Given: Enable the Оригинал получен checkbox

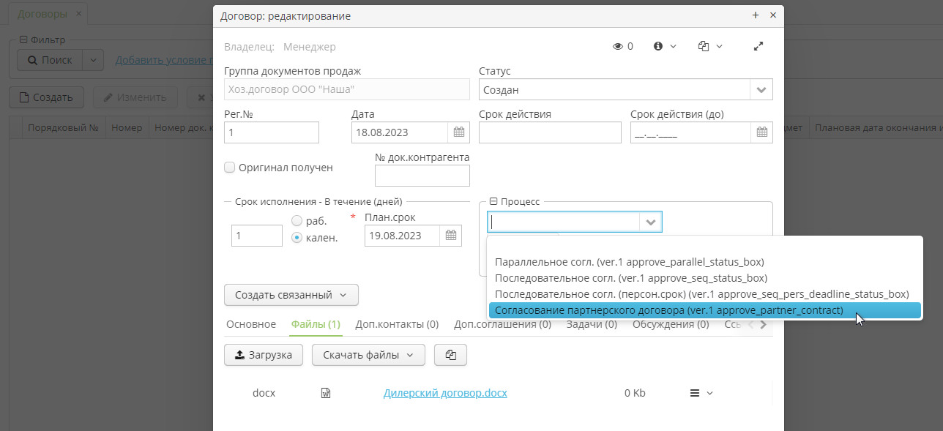Looking at the screenshot, I should (229, 167).
